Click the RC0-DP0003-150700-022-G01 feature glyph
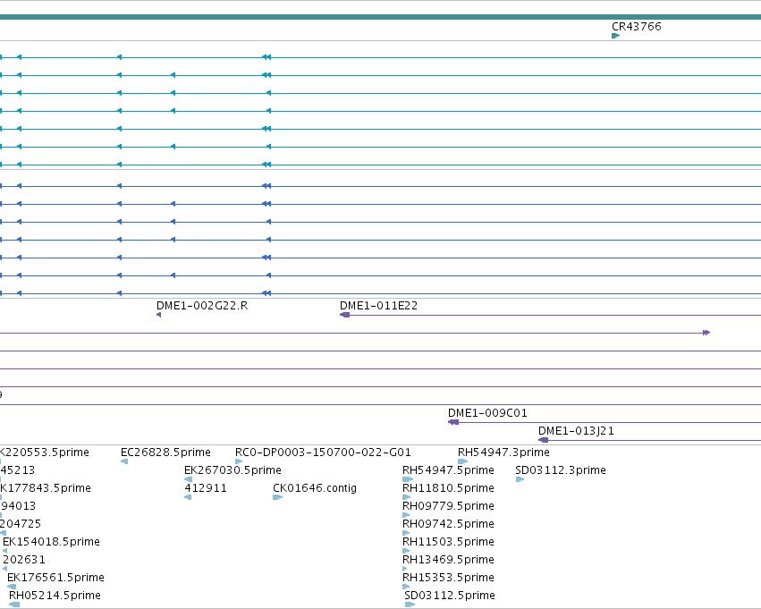This screenshot has height=609, width=761. click(239, 461)
